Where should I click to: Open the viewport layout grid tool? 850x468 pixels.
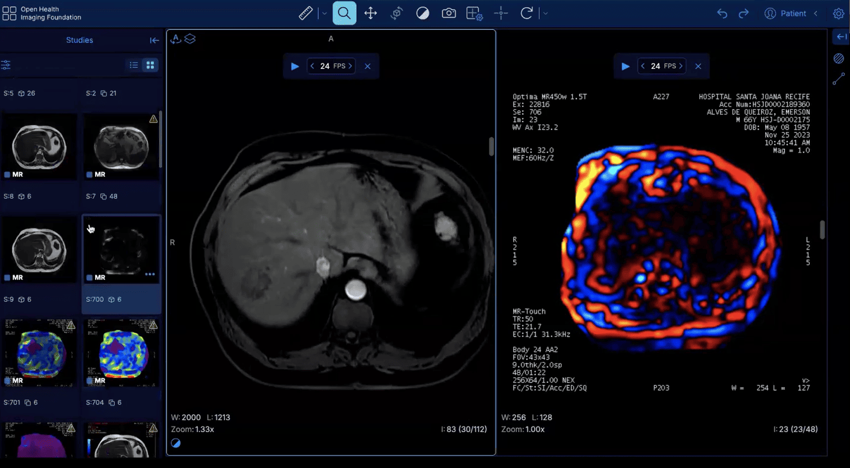pyautogui.click(x=474, y=13)
